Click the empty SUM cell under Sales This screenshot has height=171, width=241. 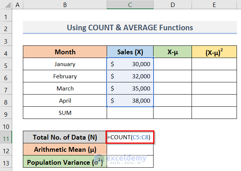(130, 113)
